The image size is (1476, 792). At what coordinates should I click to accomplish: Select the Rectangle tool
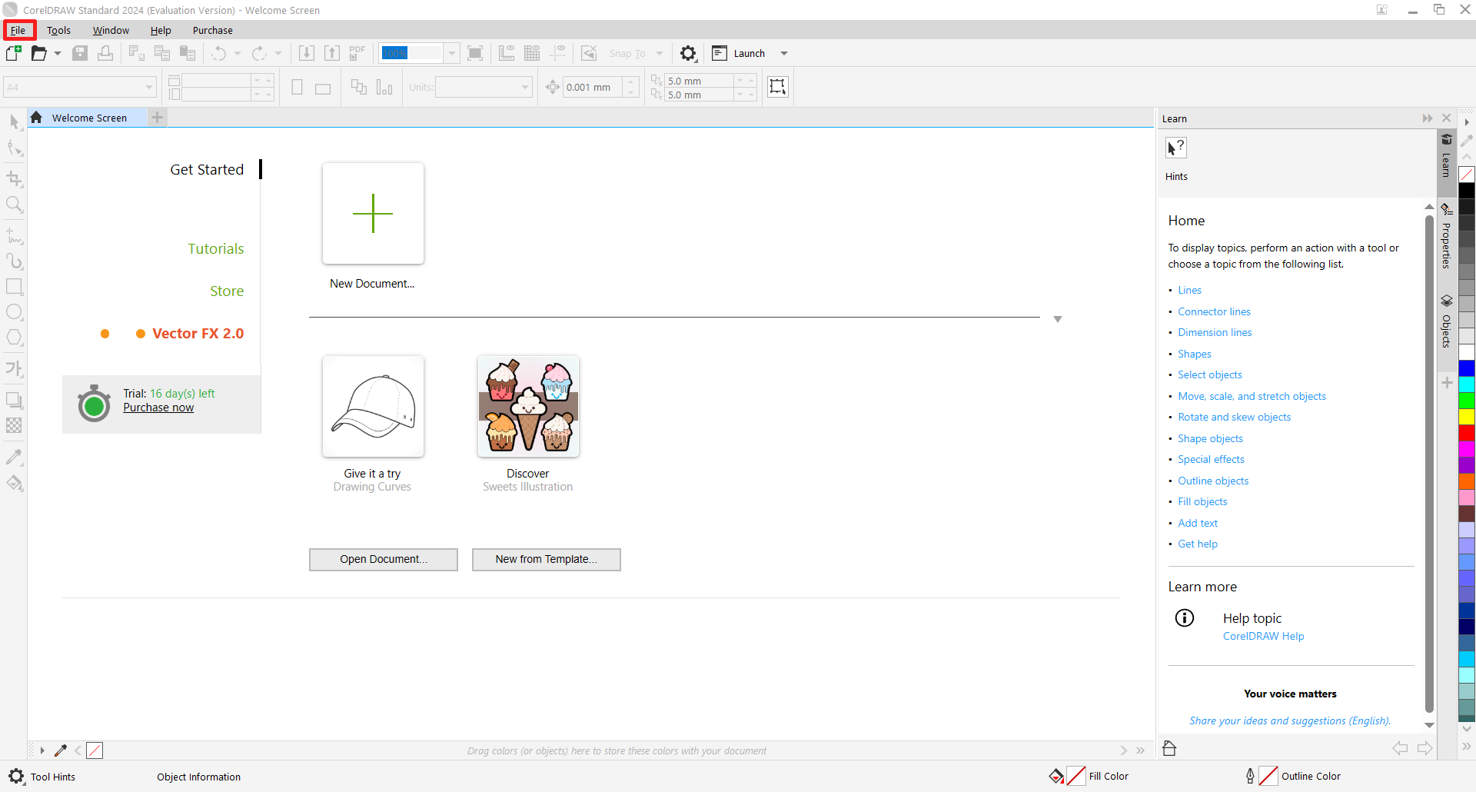[14, 287]
